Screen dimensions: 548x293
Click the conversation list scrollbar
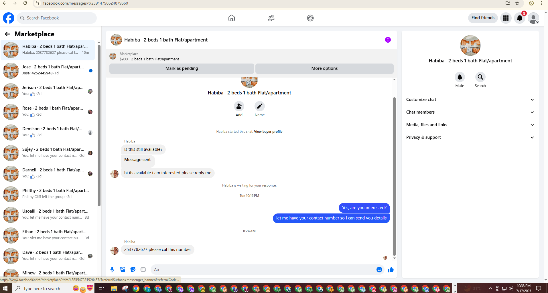point(99,125)
